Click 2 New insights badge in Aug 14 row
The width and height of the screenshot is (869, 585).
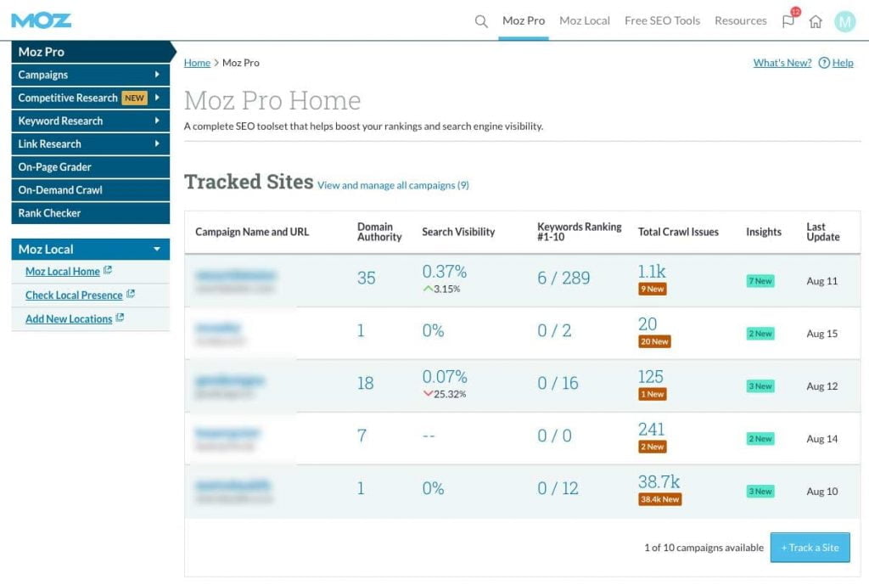[x=760, y=439]
